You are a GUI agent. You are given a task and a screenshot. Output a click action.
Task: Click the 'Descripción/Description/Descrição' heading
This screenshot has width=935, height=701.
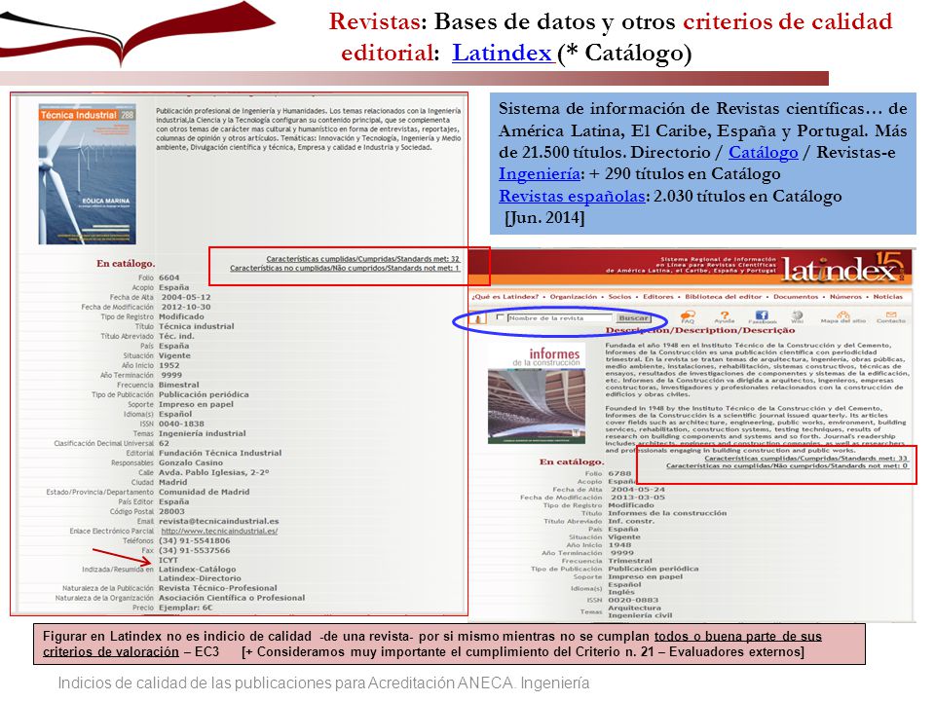[x=700, y=330]
